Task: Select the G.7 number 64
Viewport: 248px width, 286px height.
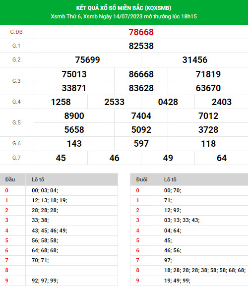Action: point(222,158)
